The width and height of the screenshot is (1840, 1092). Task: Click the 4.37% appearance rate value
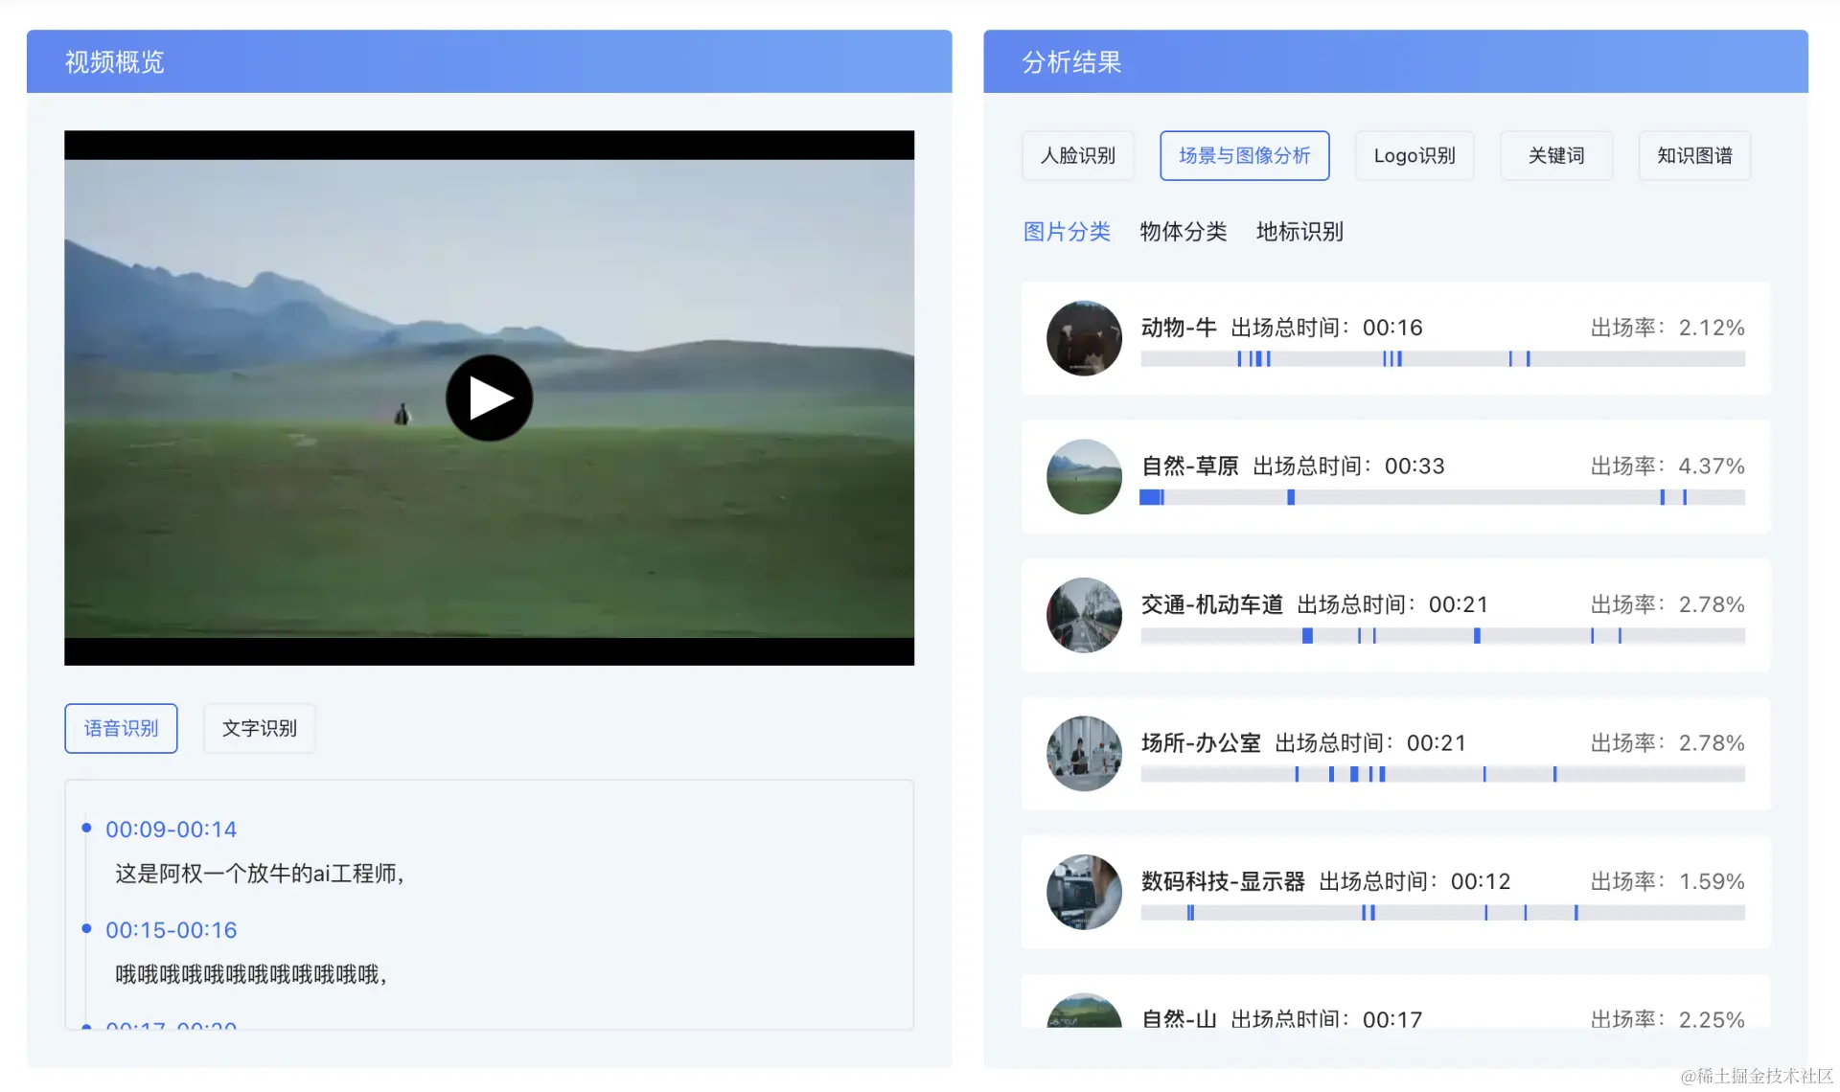point(1712,466)
